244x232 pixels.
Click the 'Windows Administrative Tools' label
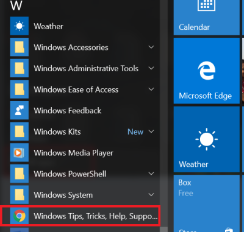(x=86, y=69)
